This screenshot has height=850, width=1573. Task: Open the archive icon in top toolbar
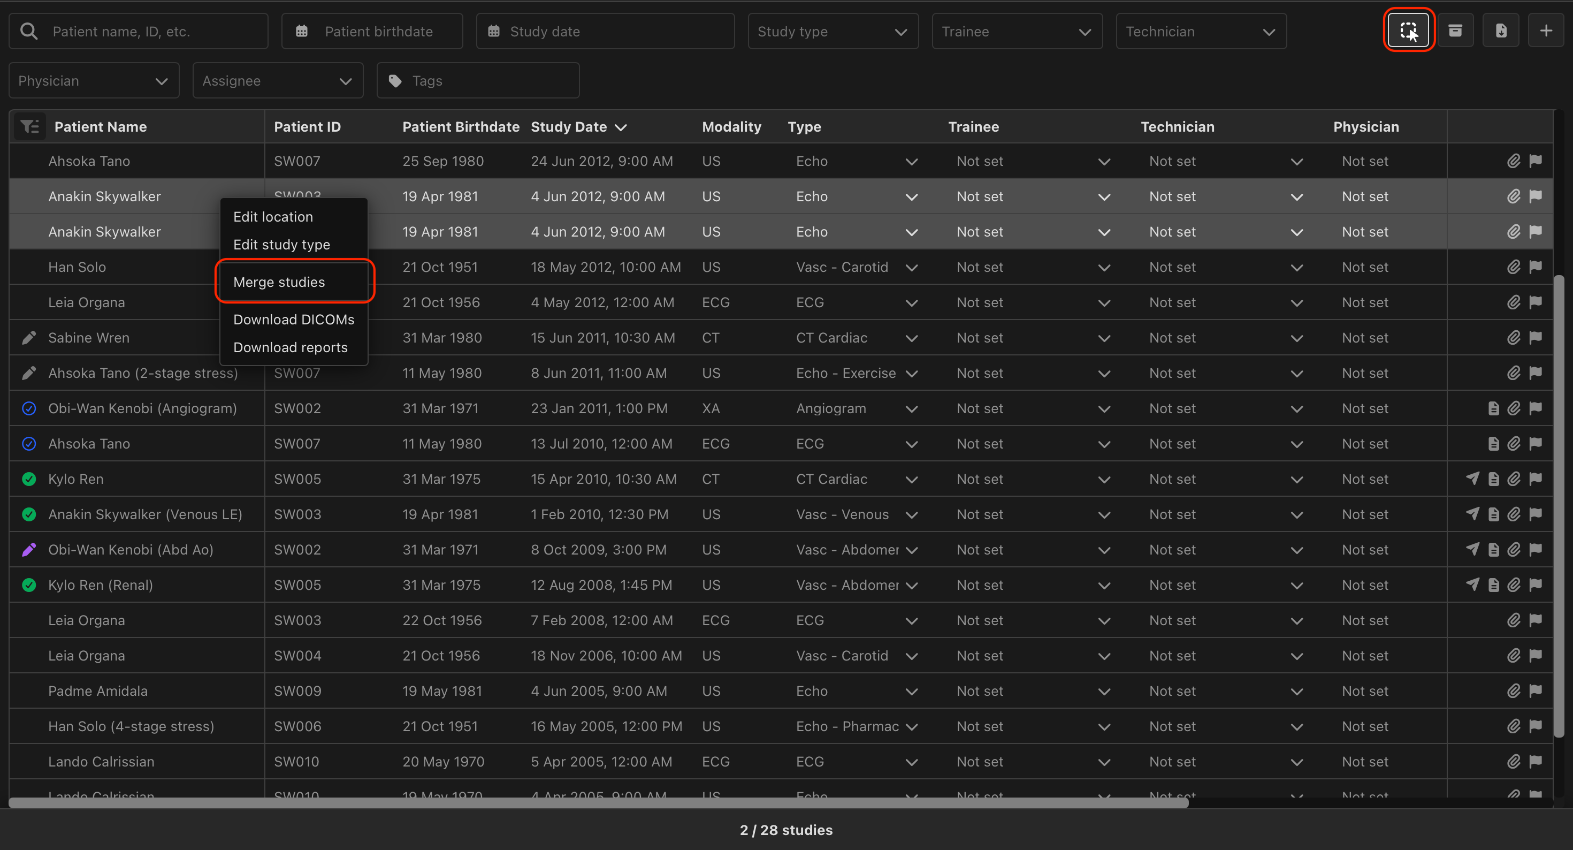pyautogui.click(x=1455, y=31)
